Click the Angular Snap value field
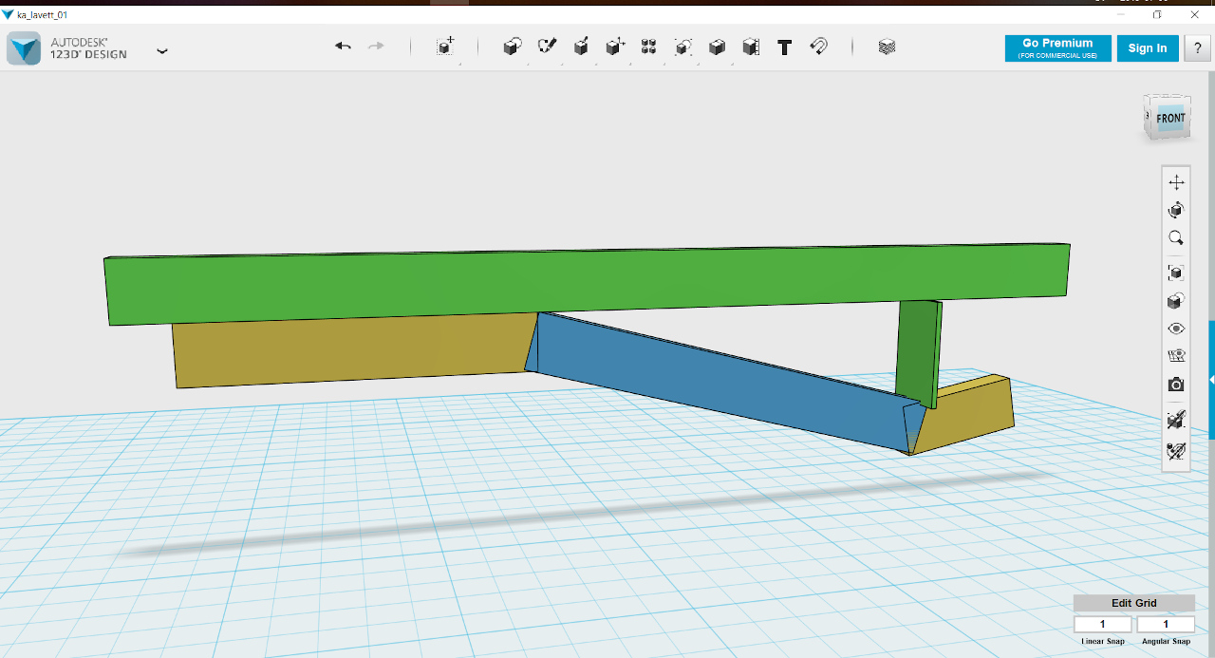The width and height of the screenshot is (1215, 658). 1166,624
